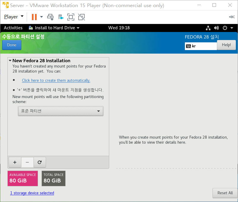Click the Reset All button
238x202 pixels.
(x=225, y=193)
